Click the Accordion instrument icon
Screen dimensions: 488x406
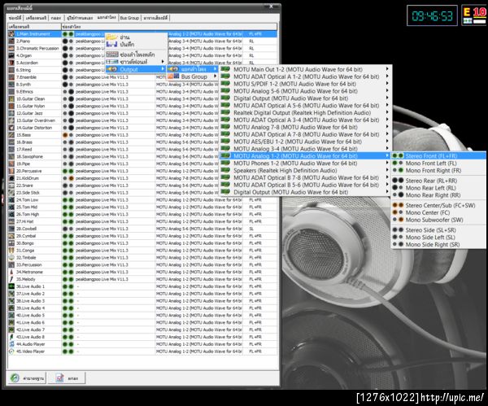click(11, 63)
